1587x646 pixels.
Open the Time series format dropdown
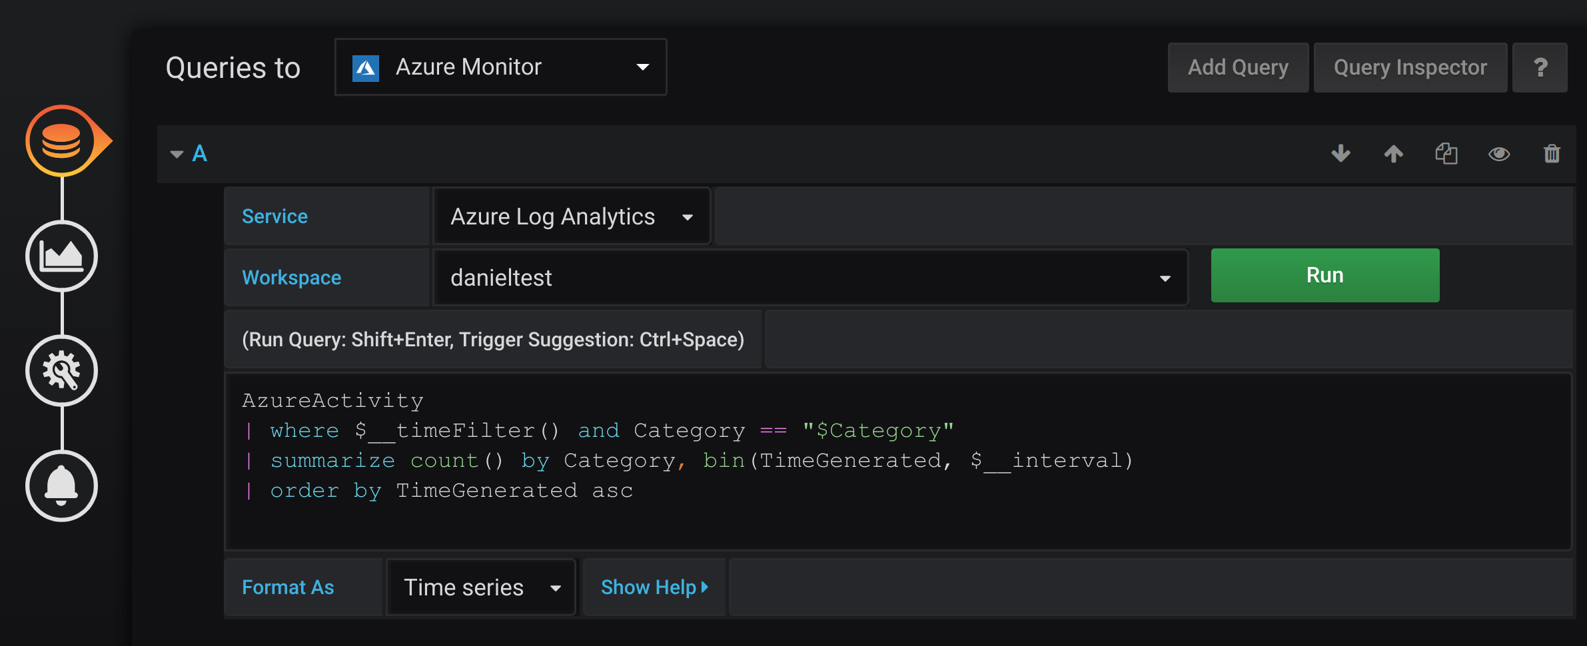(480, 587)
